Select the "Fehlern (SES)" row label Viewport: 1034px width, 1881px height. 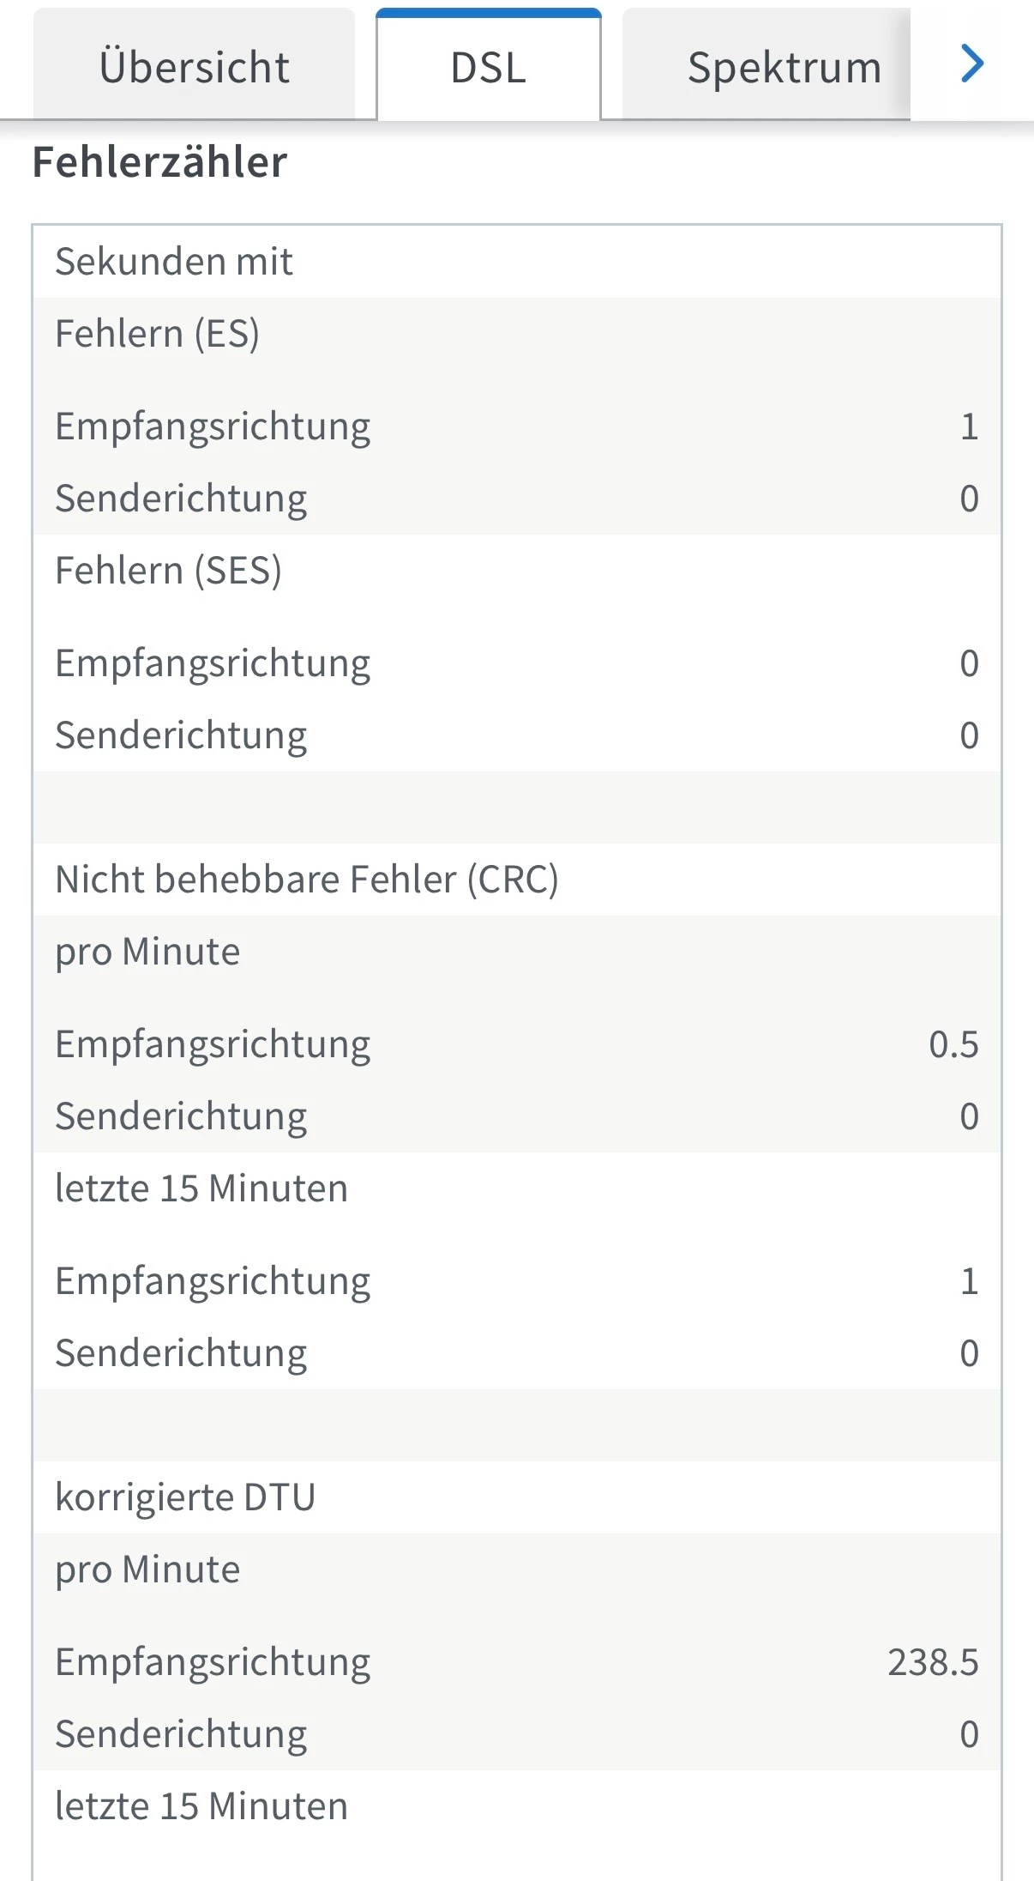168,571
